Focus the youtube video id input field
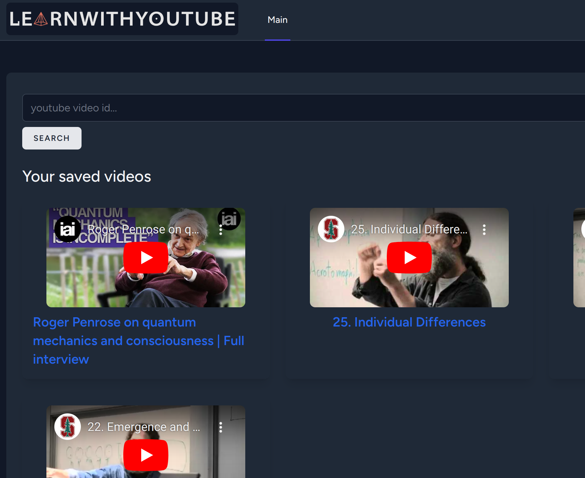Image resolution: width=585 pixels, height=478 pixels. (303, 108)
